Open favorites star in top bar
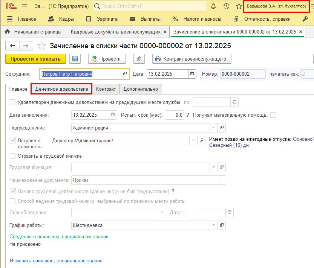Screen dimensions: 314x268 coord(239,6)
